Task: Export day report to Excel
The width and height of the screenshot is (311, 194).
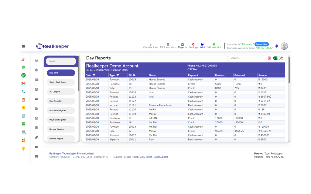Action: [275, 58]
